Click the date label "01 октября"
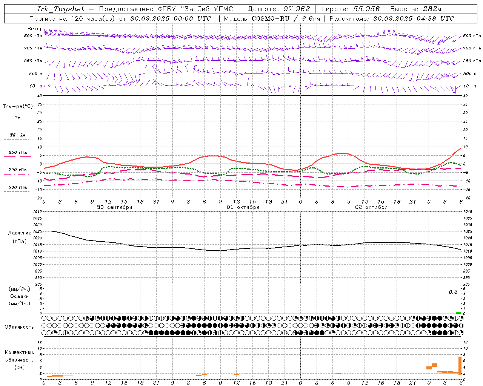483x386 pixels. pyautogui.click(x=243, y=207)
